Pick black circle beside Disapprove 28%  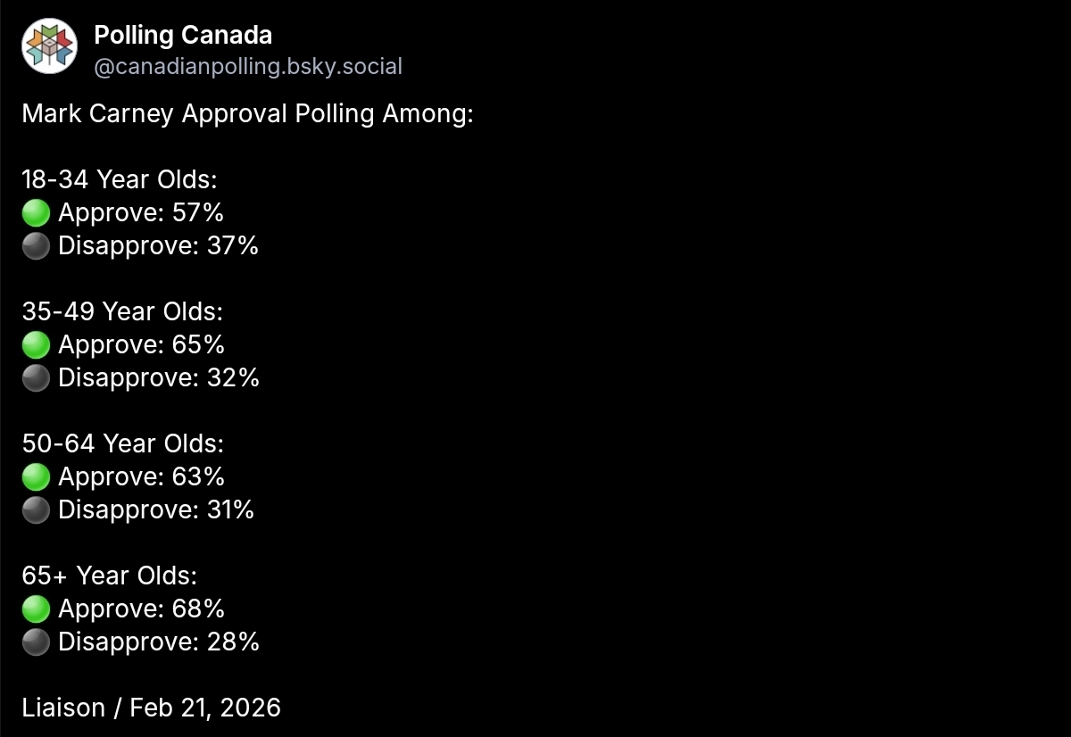36,642
